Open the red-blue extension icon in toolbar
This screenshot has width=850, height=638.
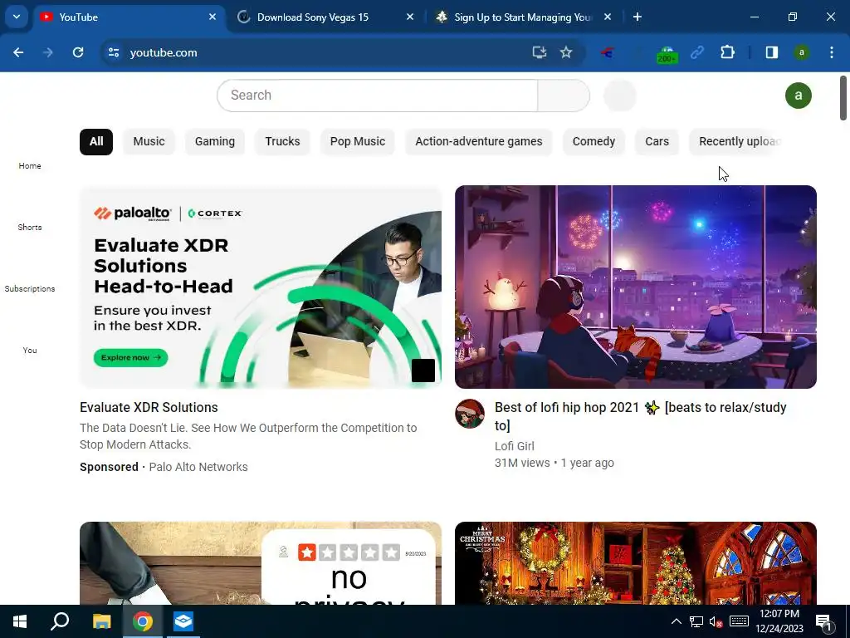click(x=607, y=52)
